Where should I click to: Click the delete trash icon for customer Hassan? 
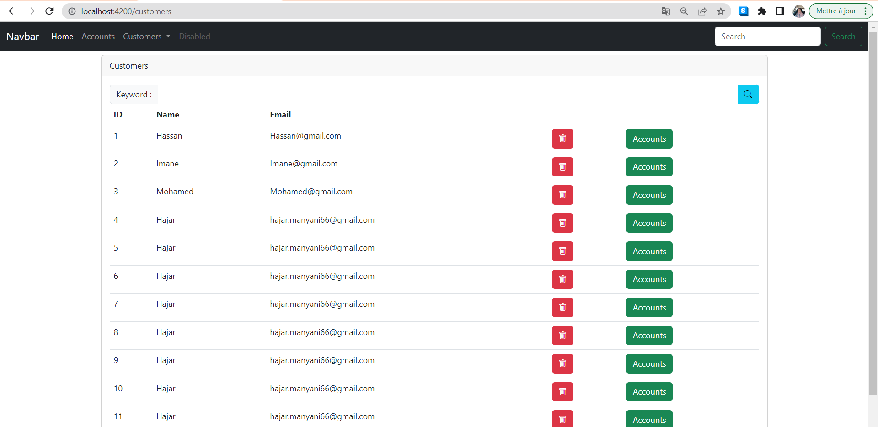(x=562, y=139)
